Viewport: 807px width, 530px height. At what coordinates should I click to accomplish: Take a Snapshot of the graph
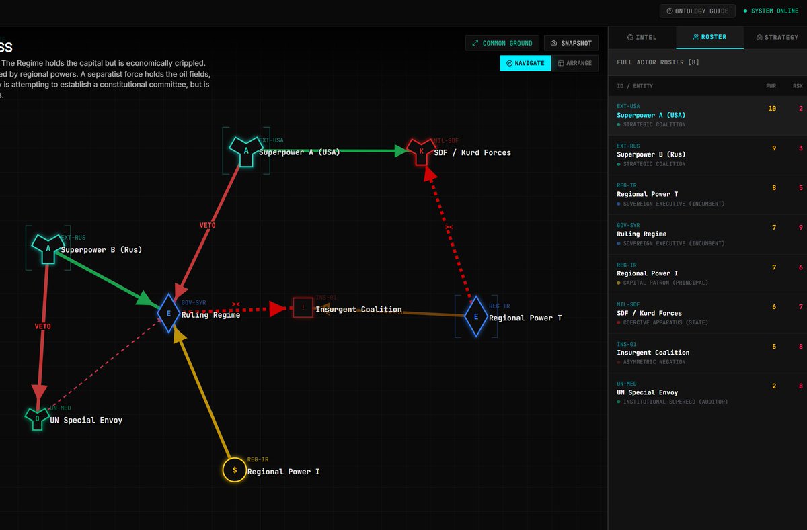[571, 43]
